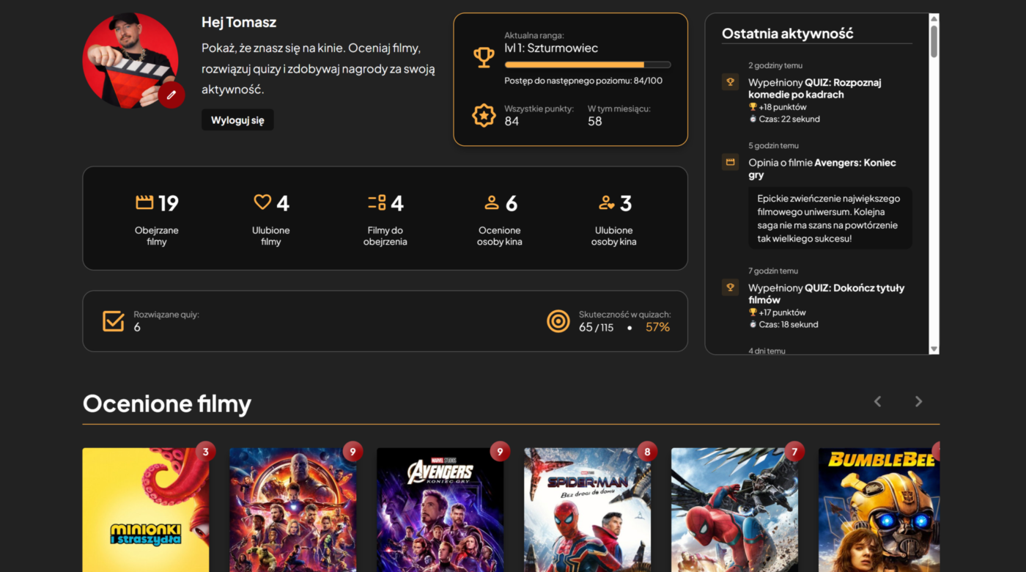The image size is (1026, 572).
Task: Click the 'Skuteczność w quizach:' label
Action: tap(624, 315)
